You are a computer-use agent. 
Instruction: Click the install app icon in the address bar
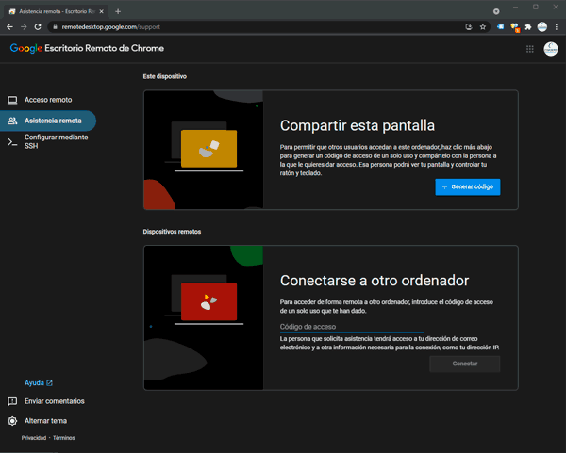pyautogui.click(x=469, y=27)
